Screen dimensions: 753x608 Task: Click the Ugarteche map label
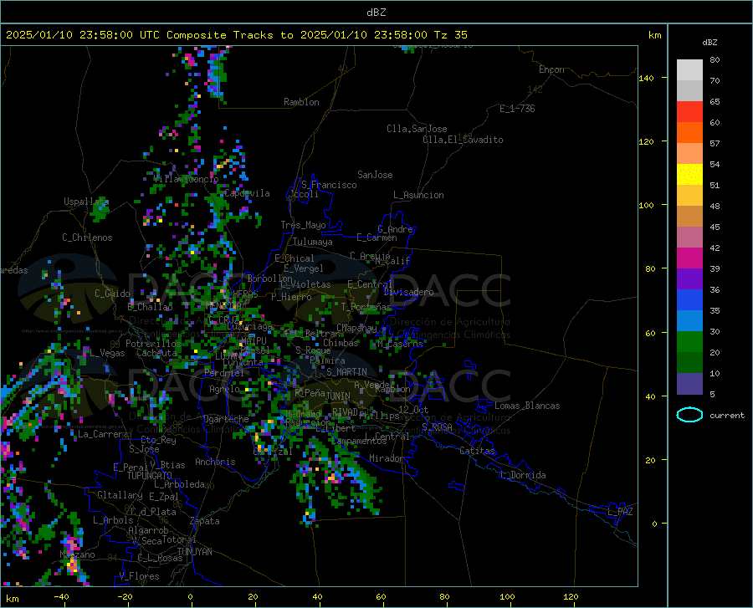(226, 419)
